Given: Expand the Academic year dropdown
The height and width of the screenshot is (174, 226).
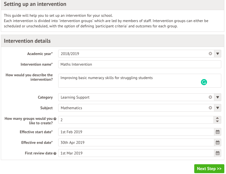Looking at the screenshot, I should point(217,54).
